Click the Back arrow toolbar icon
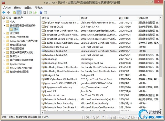165x121 pixels. [4, 13]
